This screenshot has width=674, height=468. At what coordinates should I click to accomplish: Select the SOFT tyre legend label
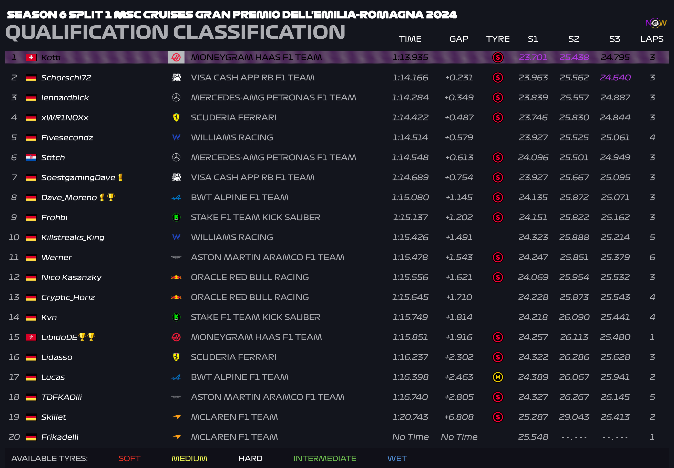[129, 458]
